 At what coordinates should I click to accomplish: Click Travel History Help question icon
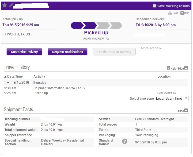[x=168, y=68]
